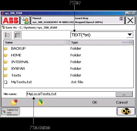This screenshot has width=137, height=131.
Task: Click the MyTexts.txt document icon
Action: 6,82
